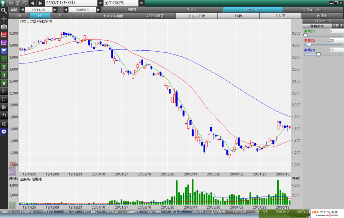Enable the トレンド線 trend line mode
The width and height of the screenshot is (344, 218).
[197, 16]
